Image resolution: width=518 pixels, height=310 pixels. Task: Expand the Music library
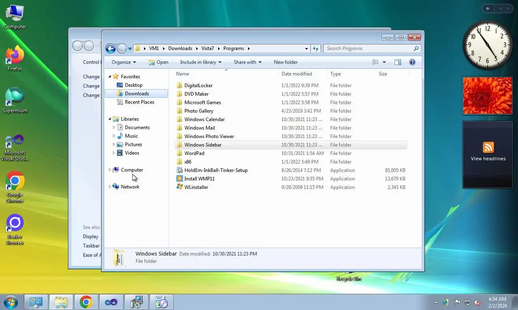tap(114, 136)
